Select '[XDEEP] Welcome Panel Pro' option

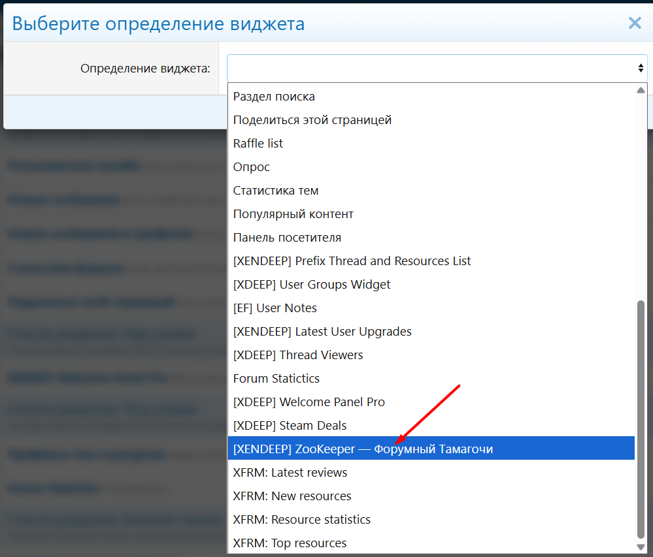tap(309, 402)
